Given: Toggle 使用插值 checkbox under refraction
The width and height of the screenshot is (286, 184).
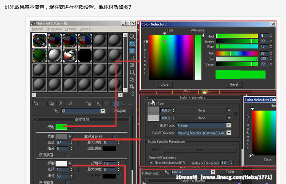Looking at the screenshot, I should point(67,182).
